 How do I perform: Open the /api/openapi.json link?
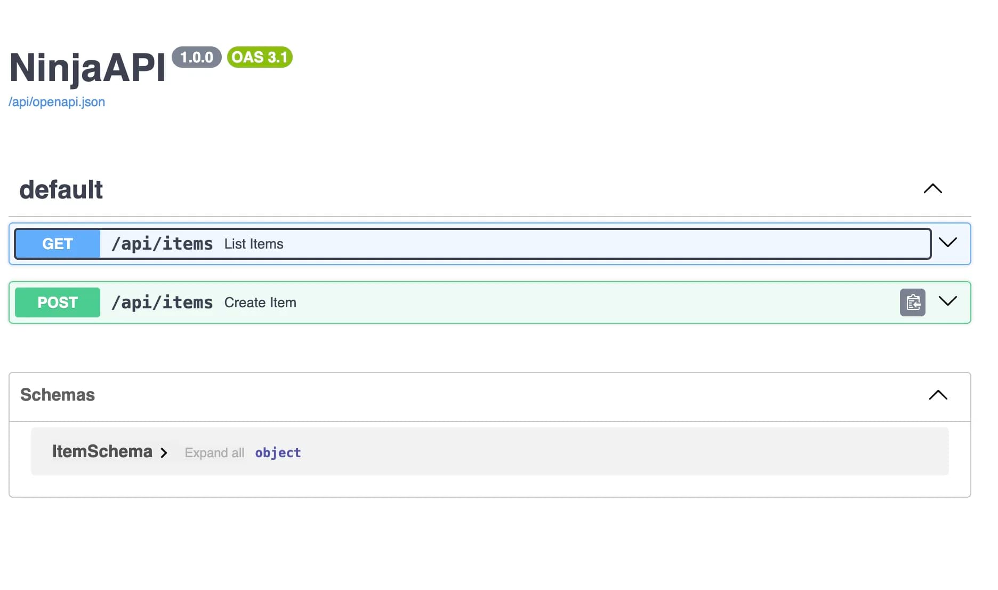(x=57, y=102)
